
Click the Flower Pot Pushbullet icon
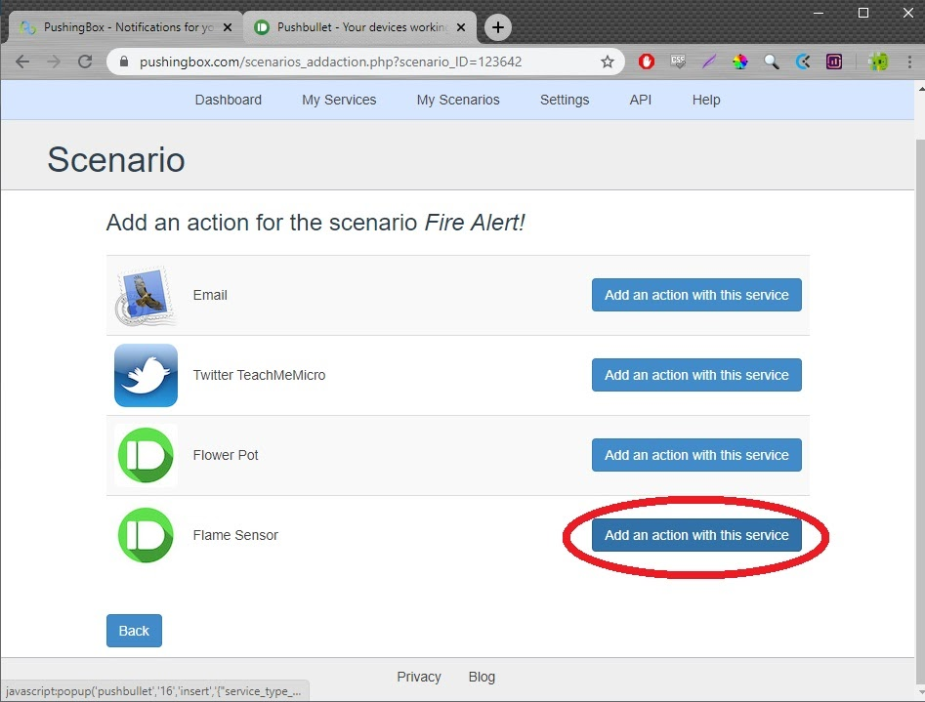[146, 456]
